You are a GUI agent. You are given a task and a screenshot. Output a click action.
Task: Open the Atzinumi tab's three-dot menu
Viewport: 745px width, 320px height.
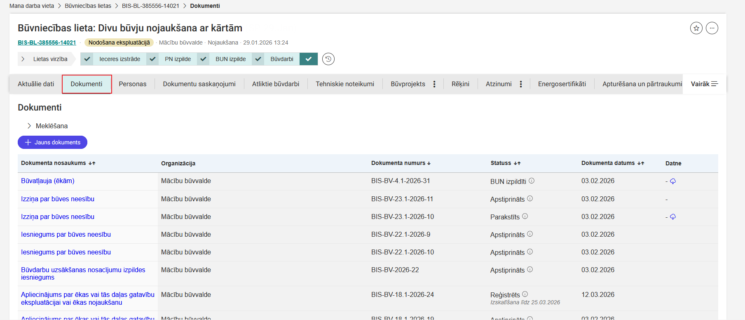tap(521, 84)
